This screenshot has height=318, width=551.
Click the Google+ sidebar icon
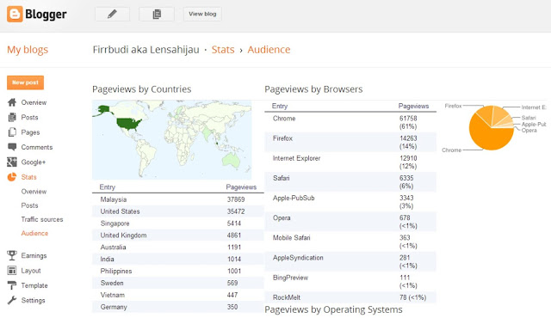[x=12, y=162]
